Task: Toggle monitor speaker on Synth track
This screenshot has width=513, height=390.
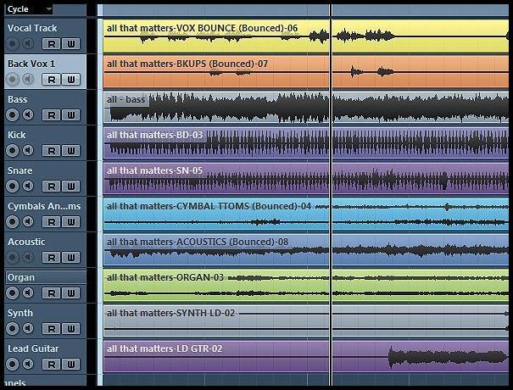Action: click(x=29, y=328)
